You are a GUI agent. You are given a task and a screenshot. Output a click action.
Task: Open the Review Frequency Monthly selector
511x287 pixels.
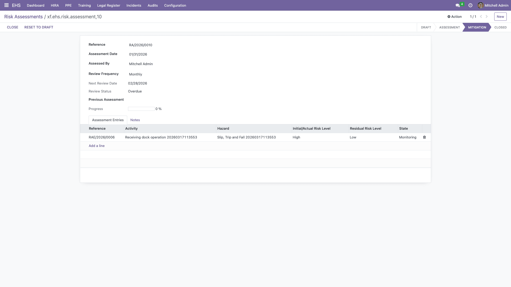[135, 74]
